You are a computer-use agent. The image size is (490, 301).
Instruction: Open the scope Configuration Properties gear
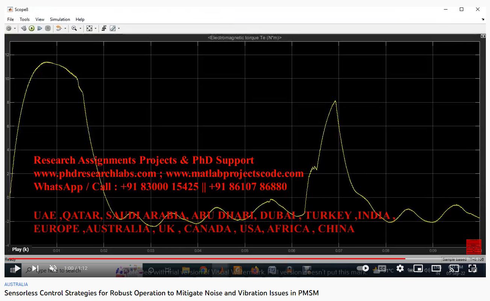(9, 28)
